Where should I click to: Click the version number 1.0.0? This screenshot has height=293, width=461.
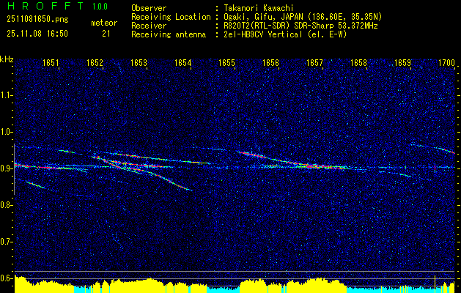tap(100, 7)
